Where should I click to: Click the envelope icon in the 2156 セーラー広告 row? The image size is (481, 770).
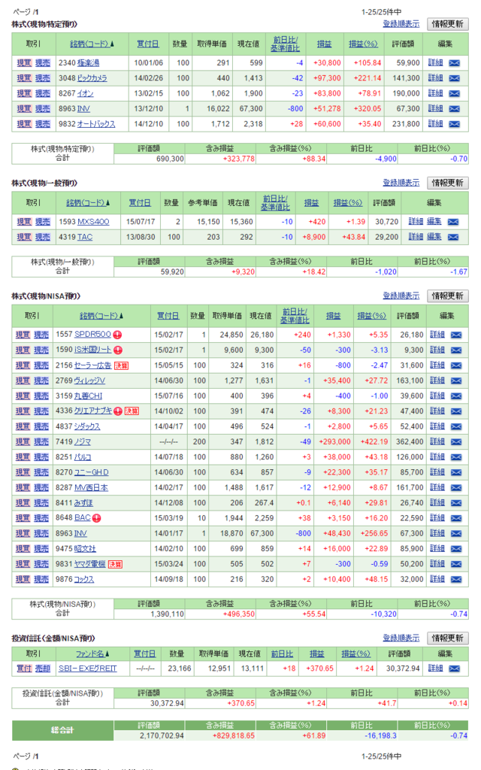(x=456, y=365)
